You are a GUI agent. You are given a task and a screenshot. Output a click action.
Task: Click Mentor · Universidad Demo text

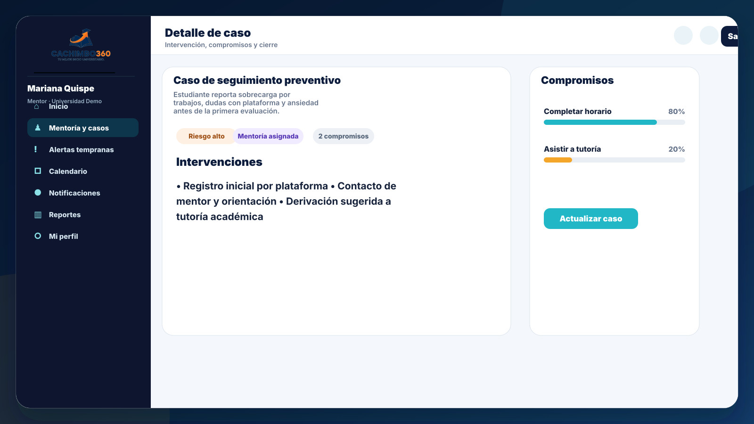(65, 101)
